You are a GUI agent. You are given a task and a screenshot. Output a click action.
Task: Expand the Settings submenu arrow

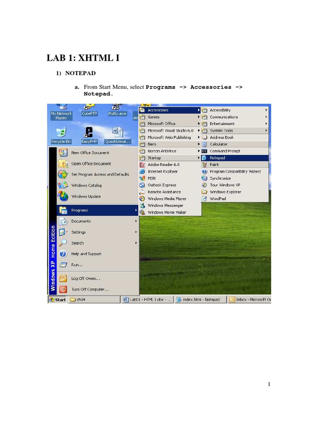click(136, 232)
